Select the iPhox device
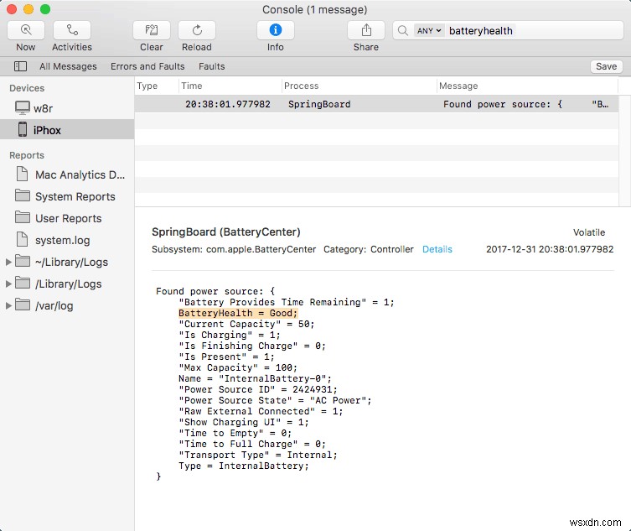 pos(48,130)
